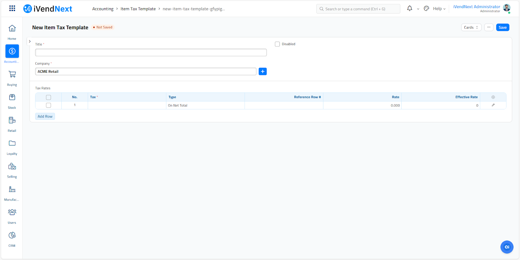Image resolution: width=520 pixels, height=260 pixels.
Task: Open the Loyalty folder icon
Action: (12, 143)
